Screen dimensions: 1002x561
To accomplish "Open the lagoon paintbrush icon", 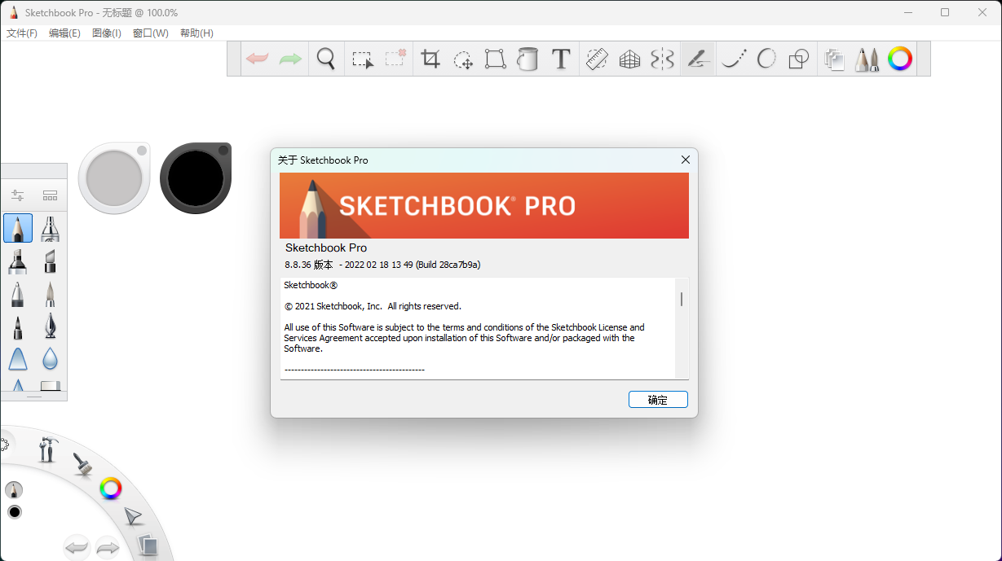I will click(82, 464).
